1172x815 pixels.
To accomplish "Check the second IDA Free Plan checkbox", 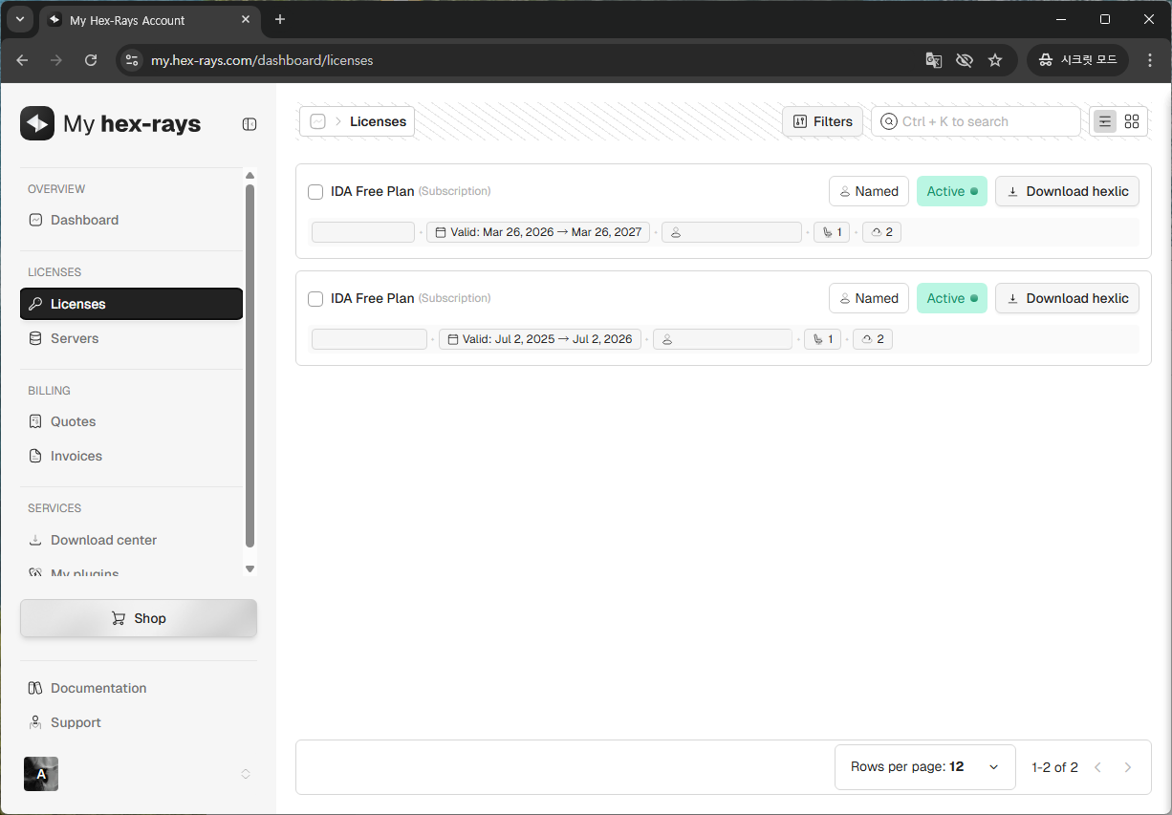I will coord(315,299).
